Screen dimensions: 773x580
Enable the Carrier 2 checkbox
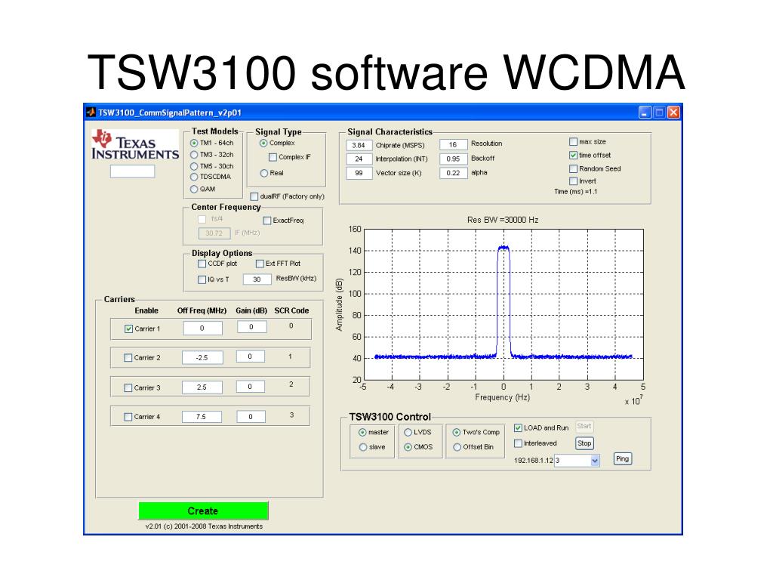tap(128, 358)
